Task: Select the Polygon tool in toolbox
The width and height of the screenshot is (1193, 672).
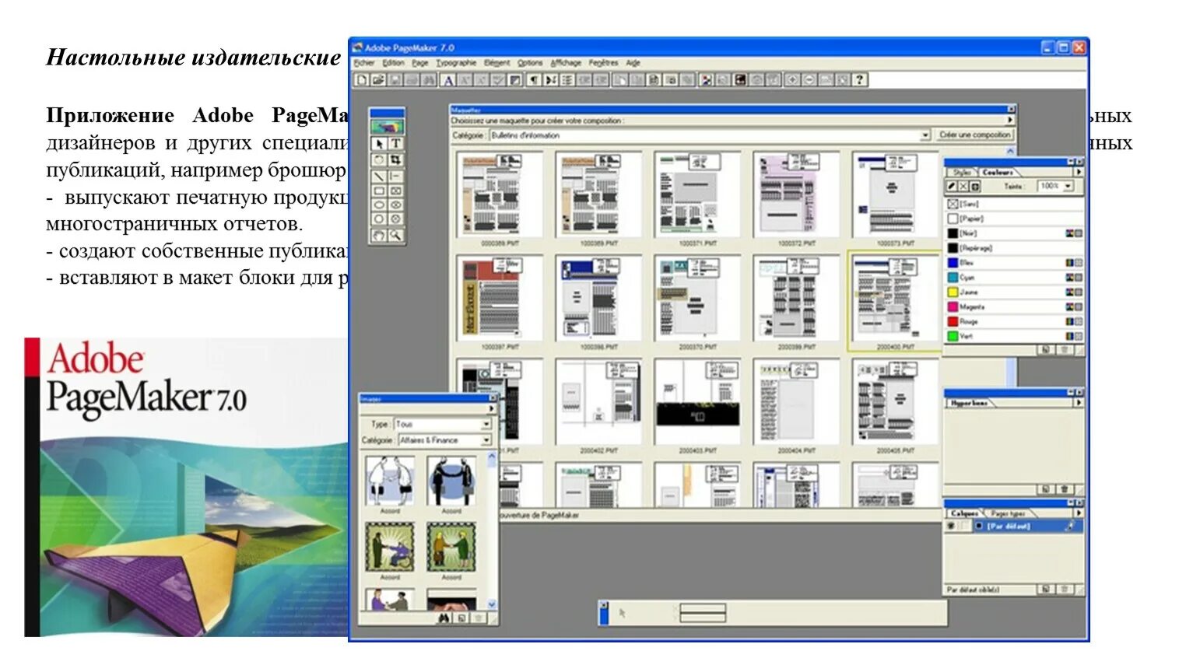Action: tap(379, 219)
